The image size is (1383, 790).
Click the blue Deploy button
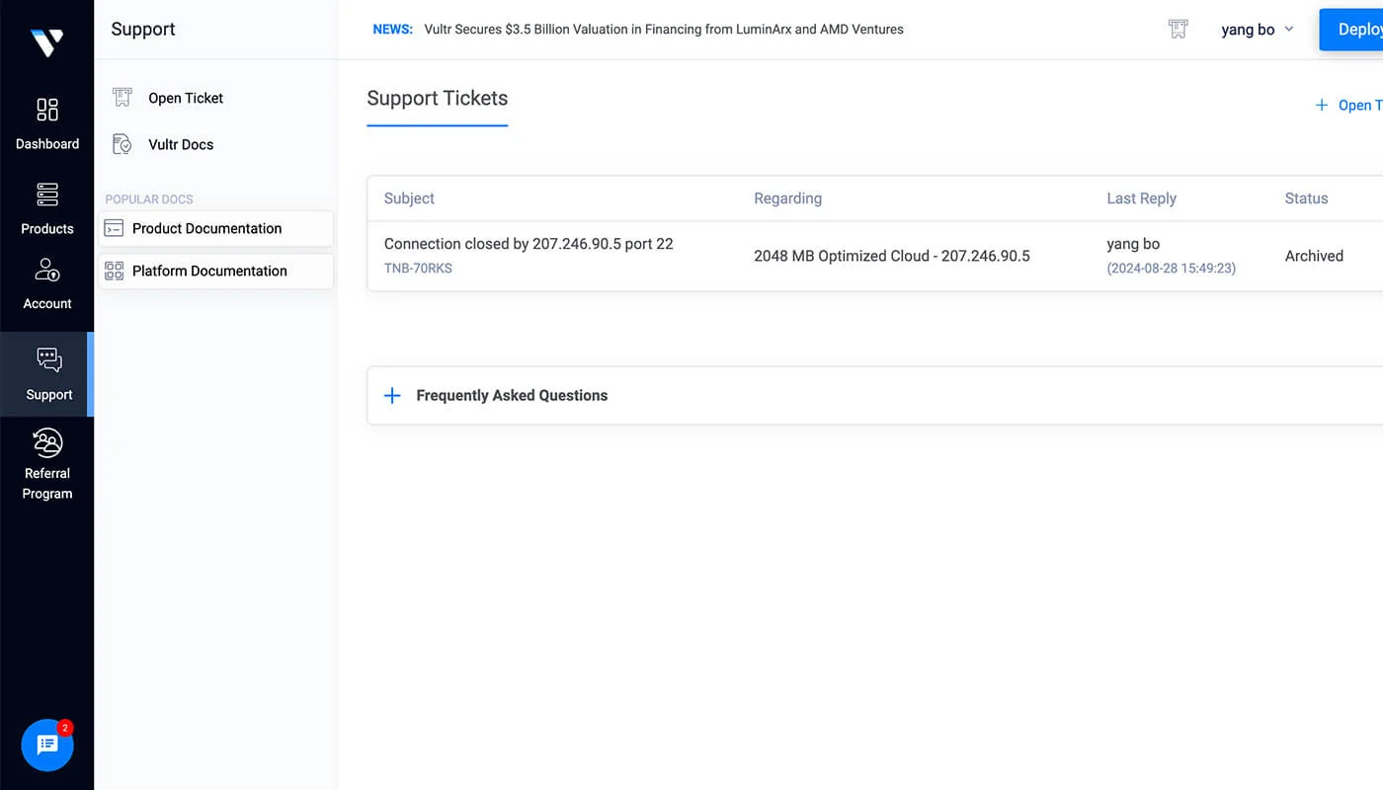pyautogui.click(x=1353, y=30)
